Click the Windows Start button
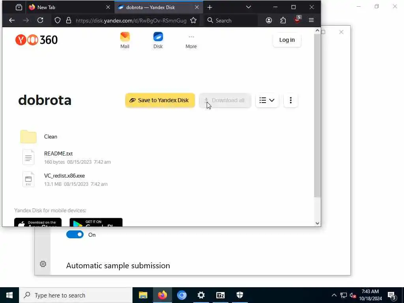Screen dimensions: 404x303 [9, 295]
